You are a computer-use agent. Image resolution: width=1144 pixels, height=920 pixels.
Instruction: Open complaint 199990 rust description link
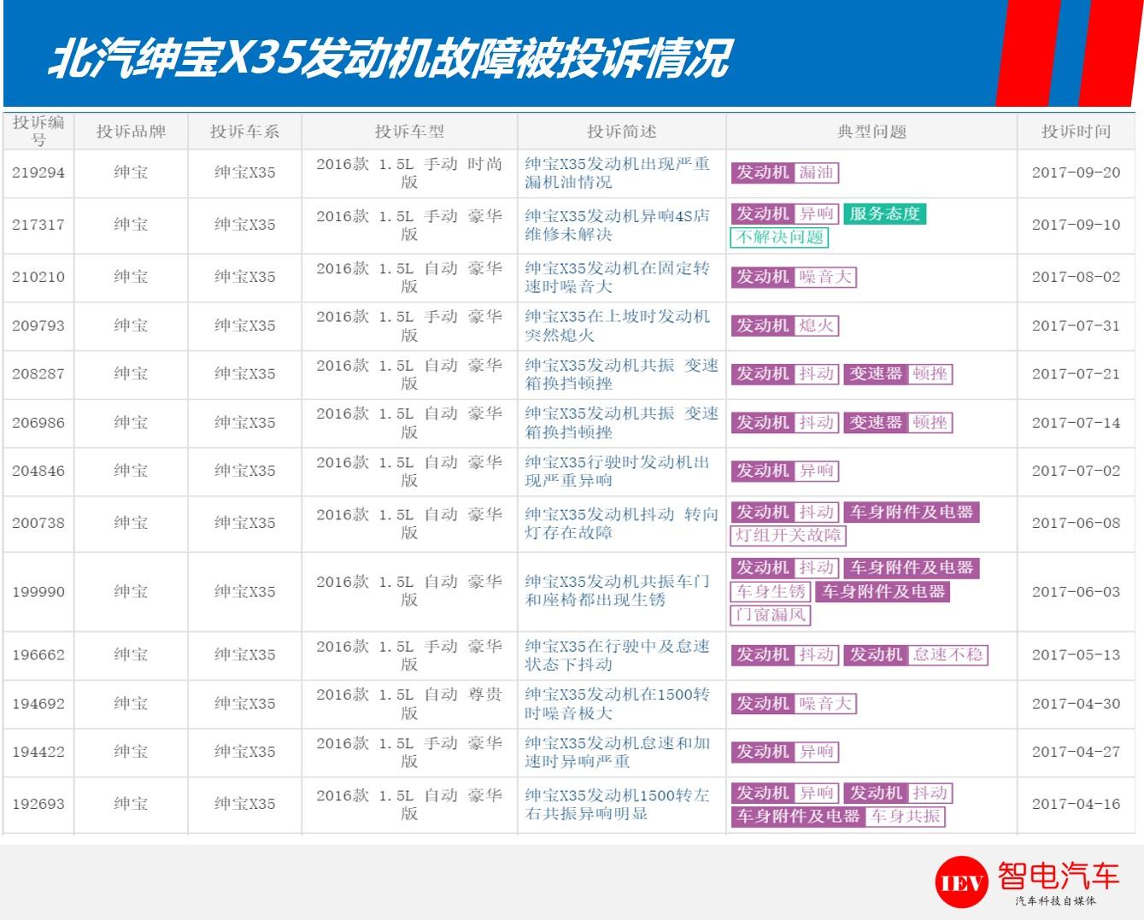coord(617,590)
